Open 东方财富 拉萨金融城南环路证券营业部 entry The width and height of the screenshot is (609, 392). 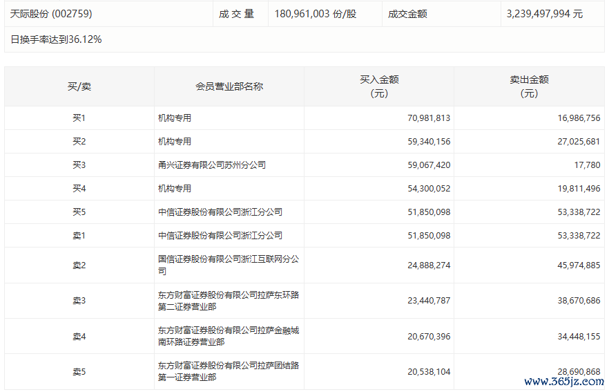(229, 337)
